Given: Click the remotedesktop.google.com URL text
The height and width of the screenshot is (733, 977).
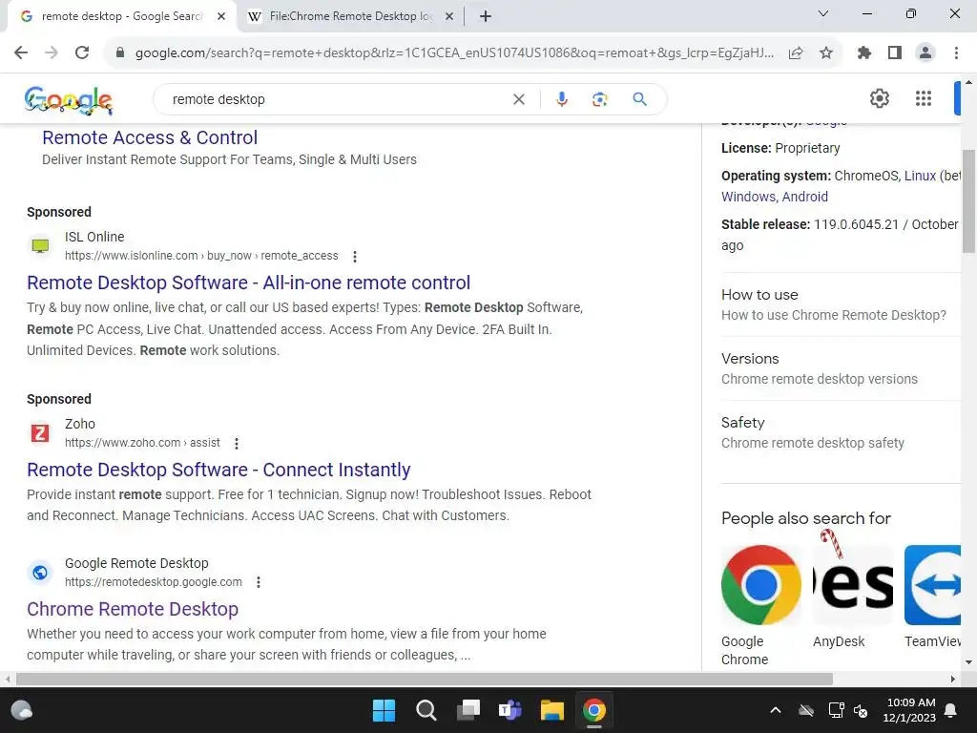Looking at the screenshot, I should click(154, 582).
